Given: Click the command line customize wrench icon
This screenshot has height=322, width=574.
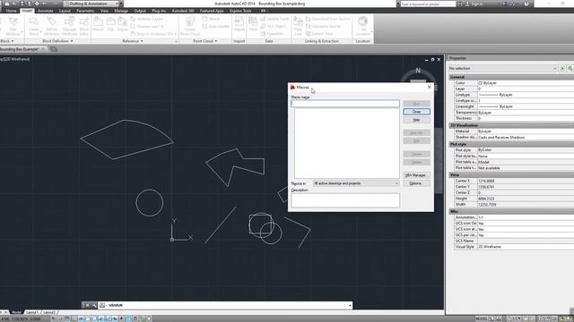Looking at the screenshot, I should coord(94,305).
